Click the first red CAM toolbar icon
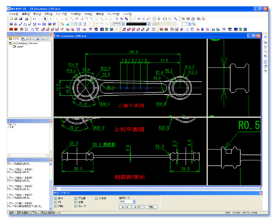 click(11, 29)
